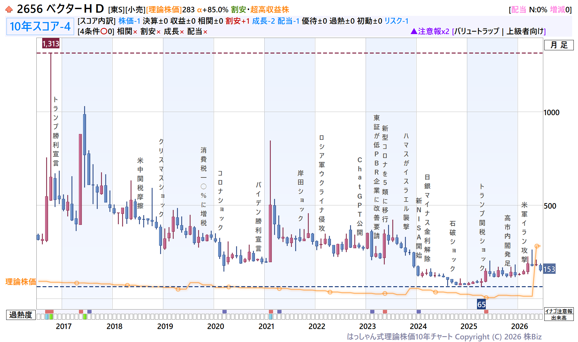Click the ChatGPT公開 event annotation
The image size is (578, 342).
(359, 196)
